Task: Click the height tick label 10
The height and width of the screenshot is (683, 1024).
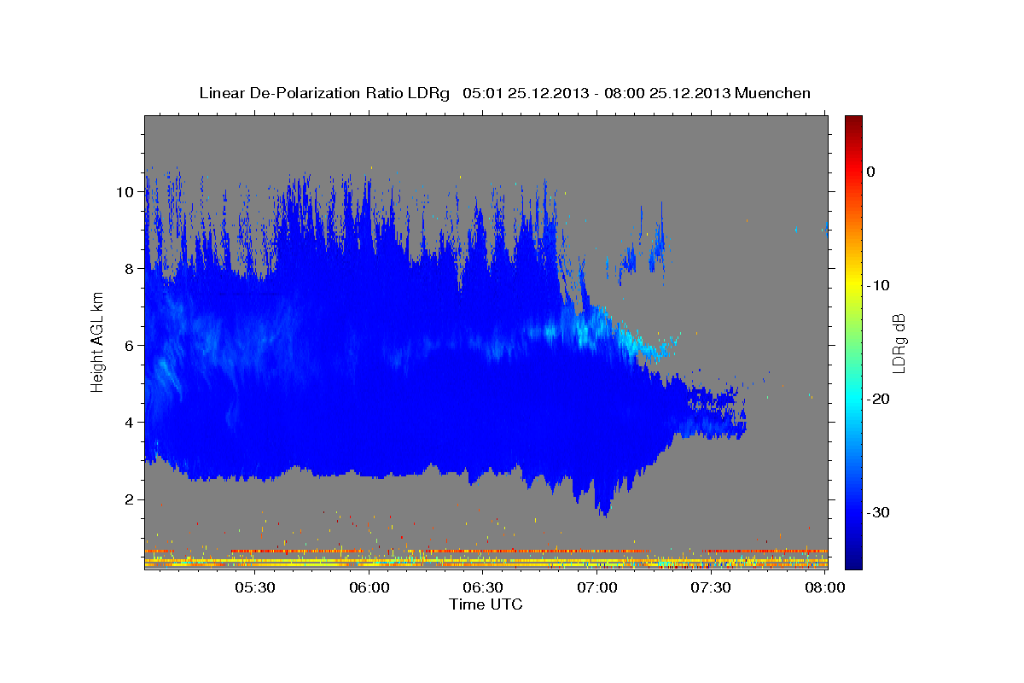Action: pyautogui.click(x=125, y=192)
